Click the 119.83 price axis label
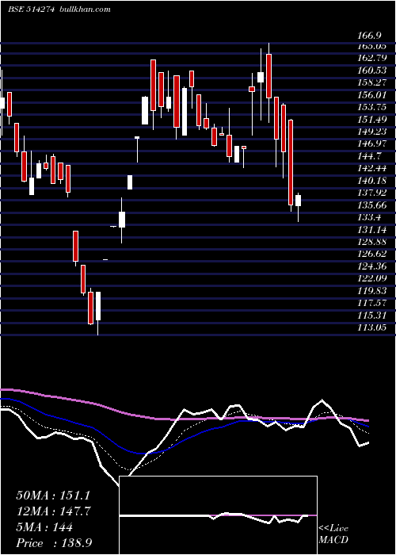 pyautogui.click(x=371, y=291)
